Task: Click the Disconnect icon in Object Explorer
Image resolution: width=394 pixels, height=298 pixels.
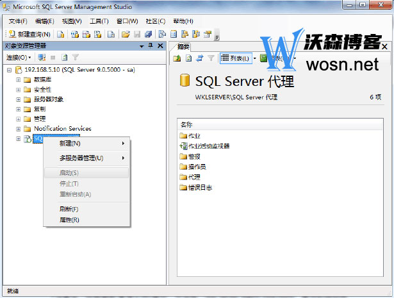Action: click(x=42, y=58)
